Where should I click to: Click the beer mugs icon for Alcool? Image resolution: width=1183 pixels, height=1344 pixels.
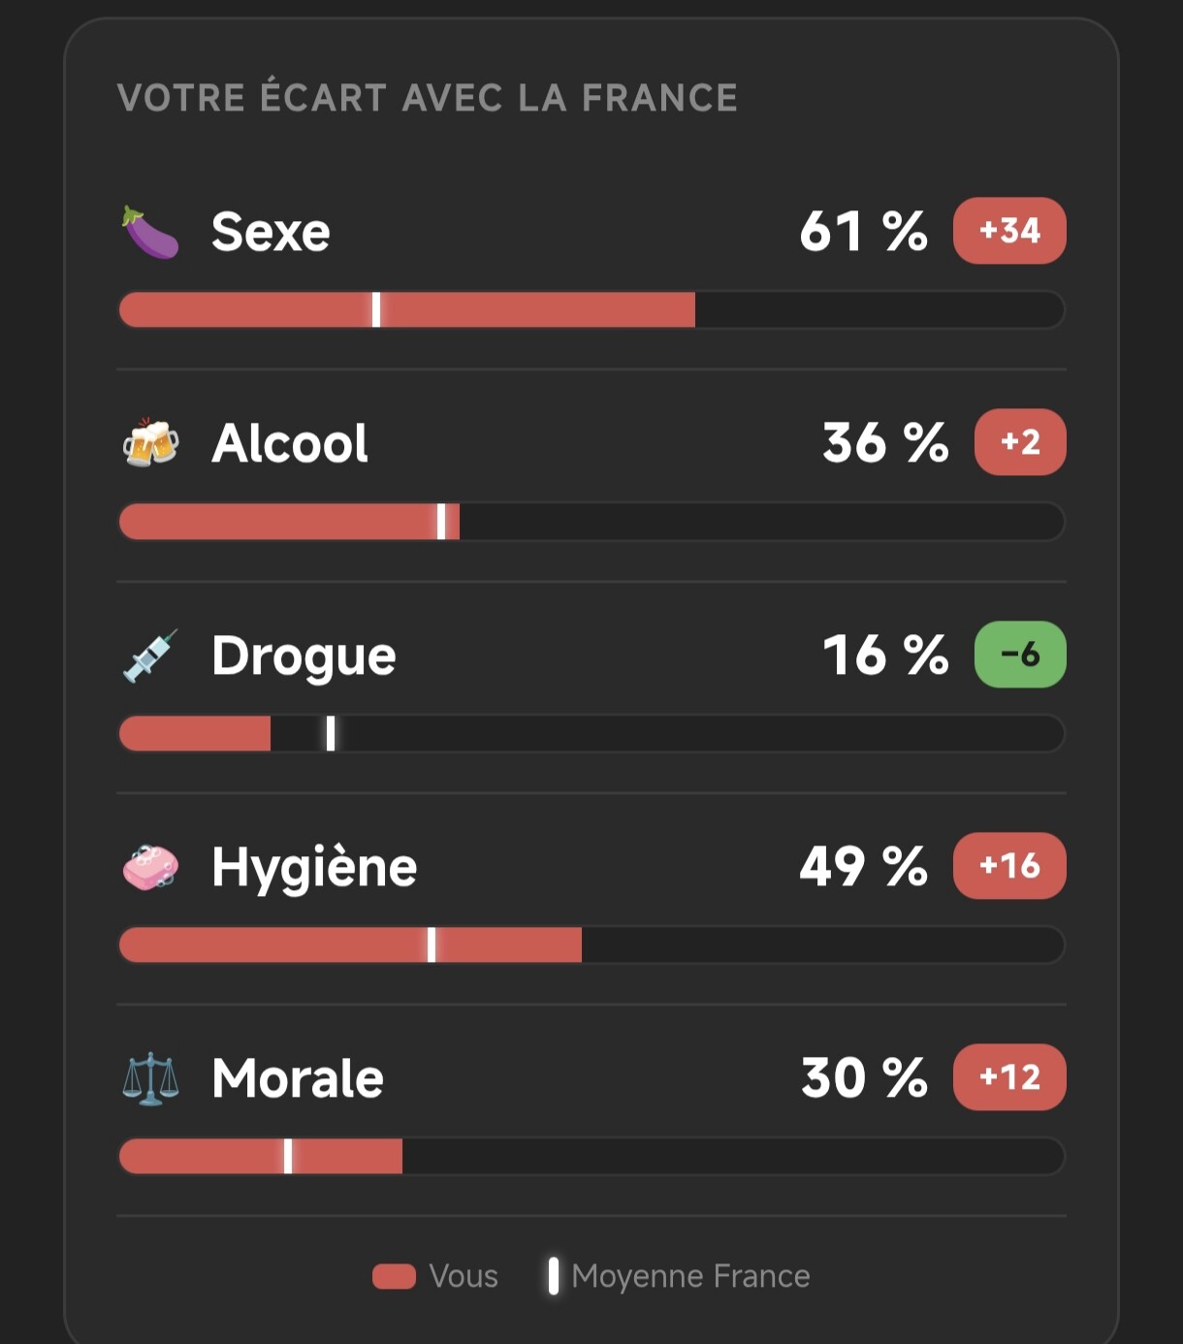[150, 443]
